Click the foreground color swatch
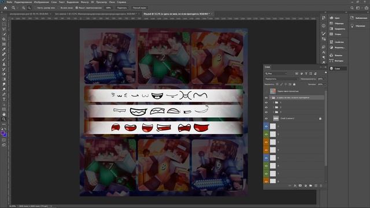 coord(2,133)
